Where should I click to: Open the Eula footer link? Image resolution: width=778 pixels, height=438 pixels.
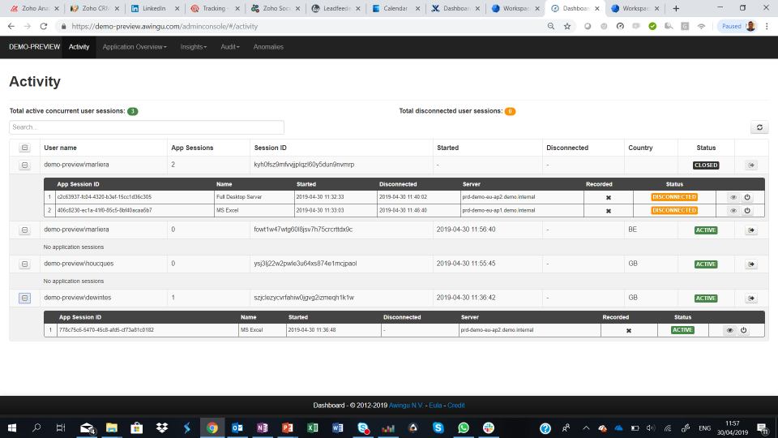click(435, 406)
